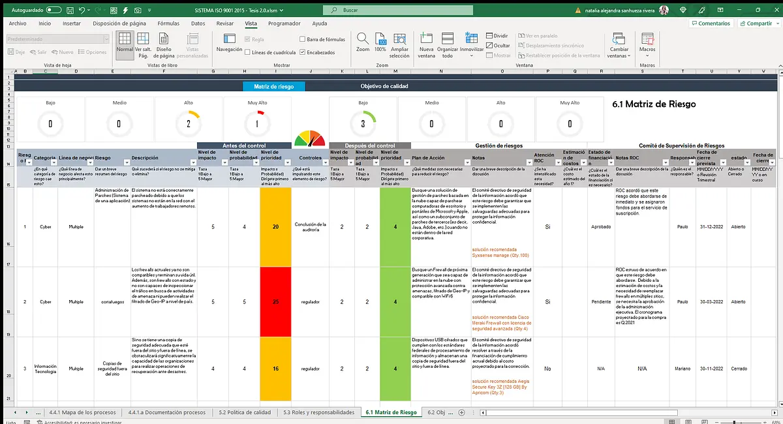Open the Archivo menu

click(x=18, y=23)
